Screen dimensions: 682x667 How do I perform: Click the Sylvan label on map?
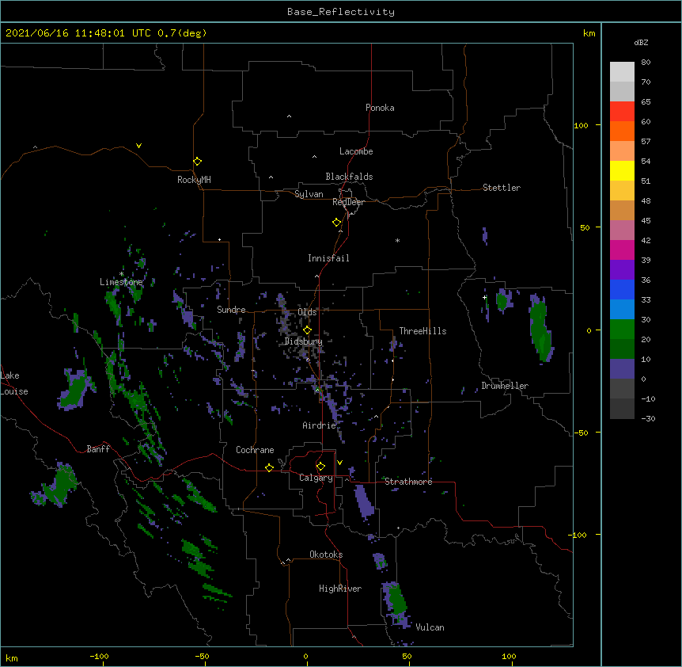[x=309, y=194]
